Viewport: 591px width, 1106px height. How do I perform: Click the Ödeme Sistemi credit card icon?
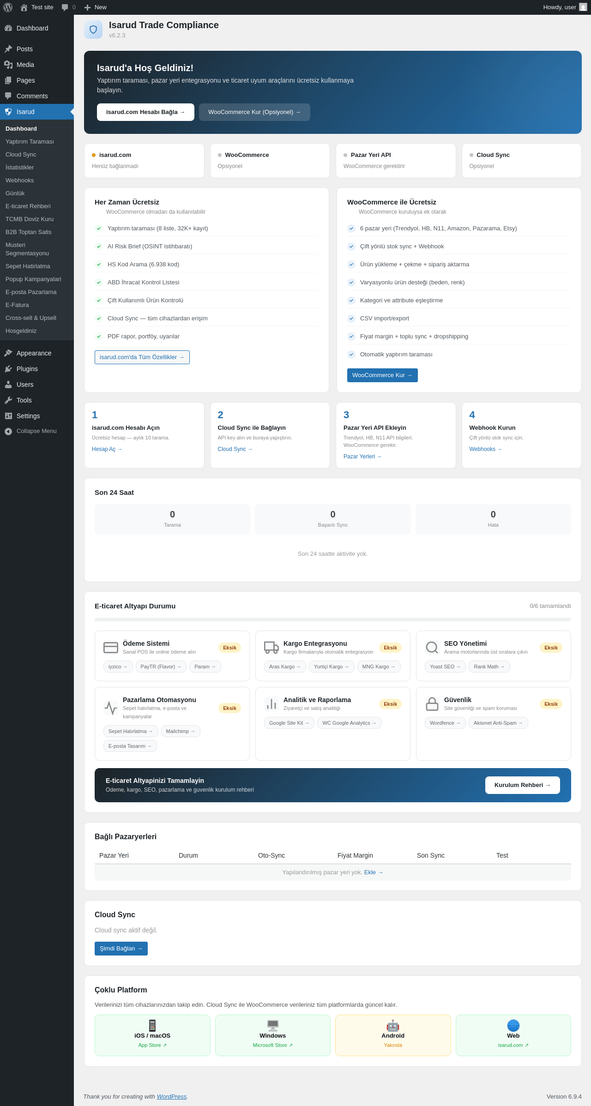tap(111, 648)
